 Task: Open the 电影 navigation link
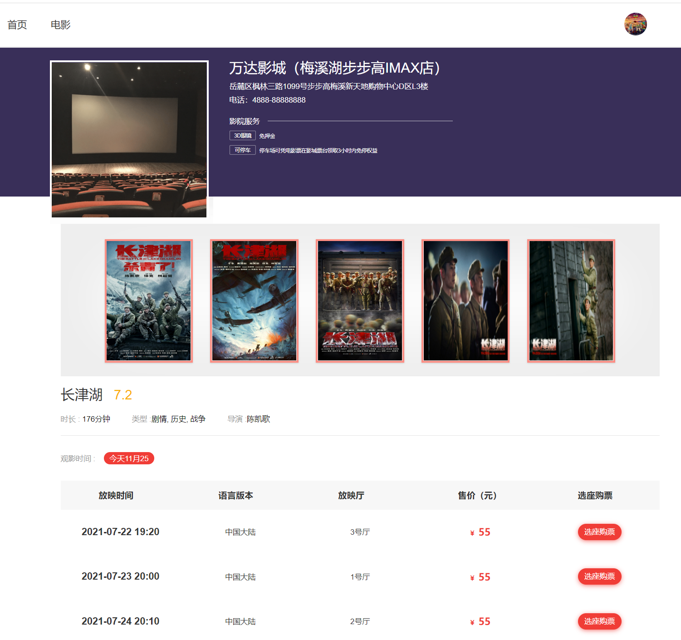point(61,25)
